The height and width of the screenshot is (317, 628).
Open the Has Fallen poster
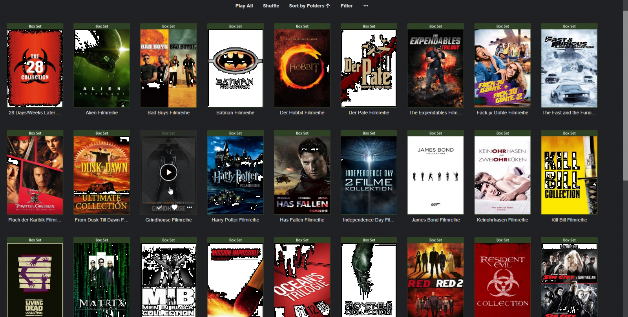point(302,175)
